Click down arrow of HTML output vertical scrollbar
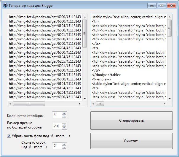Image resolution: width=179 pixels, height=157 pixels. pos(170,99)
